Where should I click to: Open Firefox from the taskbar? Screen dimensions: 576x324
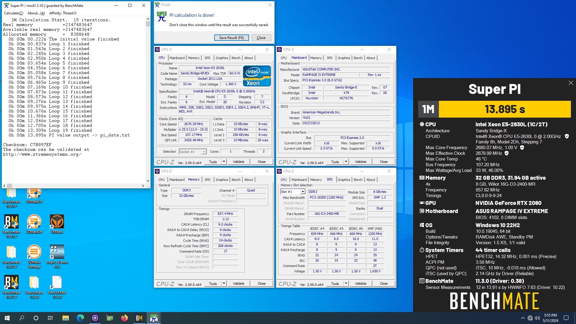point(124,318)
